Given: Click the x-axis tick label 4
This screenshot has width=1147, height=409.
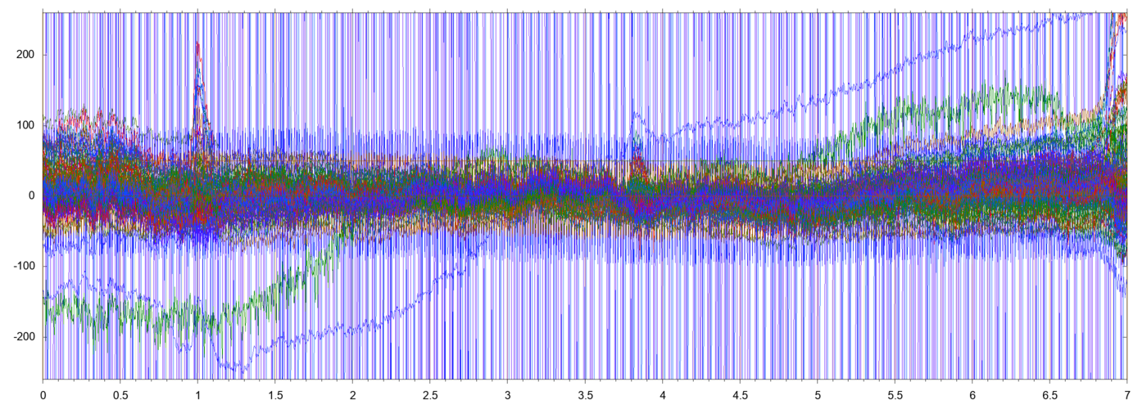Looking at the screenshot, I should pos(662,394).
